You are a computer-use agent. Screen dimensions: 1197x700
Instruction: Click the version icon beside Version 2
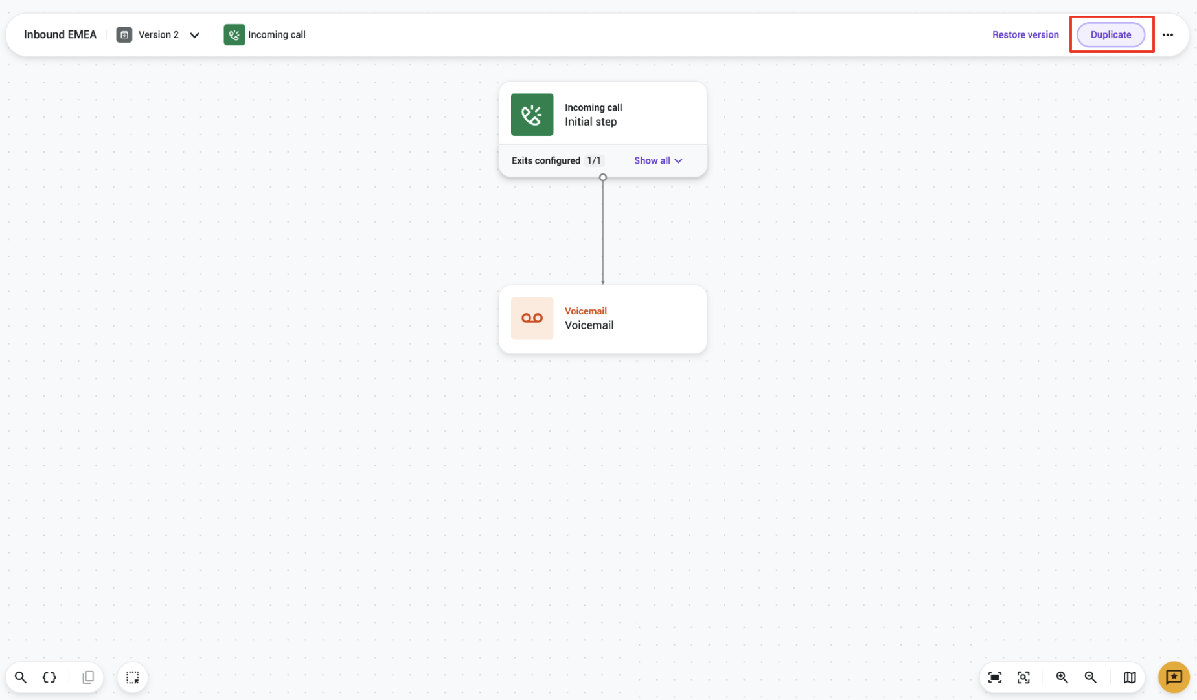124,35
